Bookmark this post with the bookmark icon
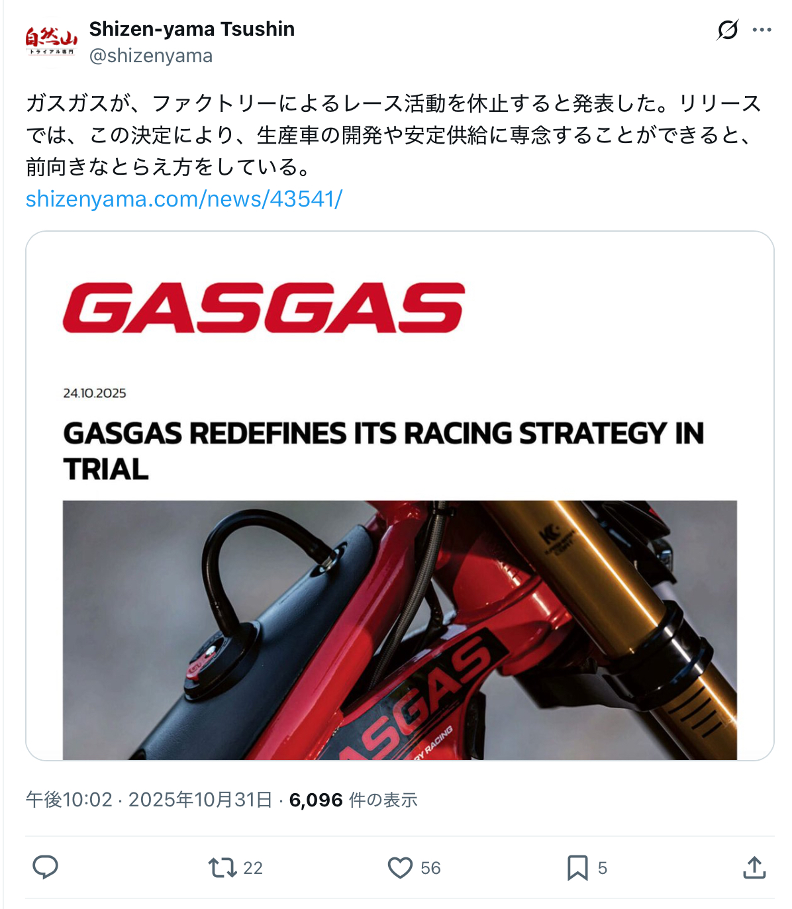This screenshot has width=792, height=909. coord(577,867)
